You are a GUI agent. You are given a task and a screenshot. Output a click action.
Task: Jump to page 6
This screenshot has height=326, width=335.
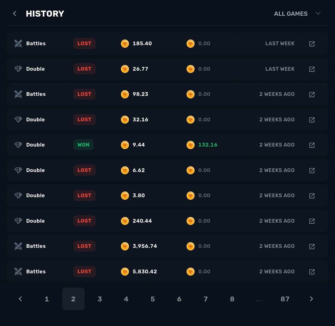pos(179,299)
